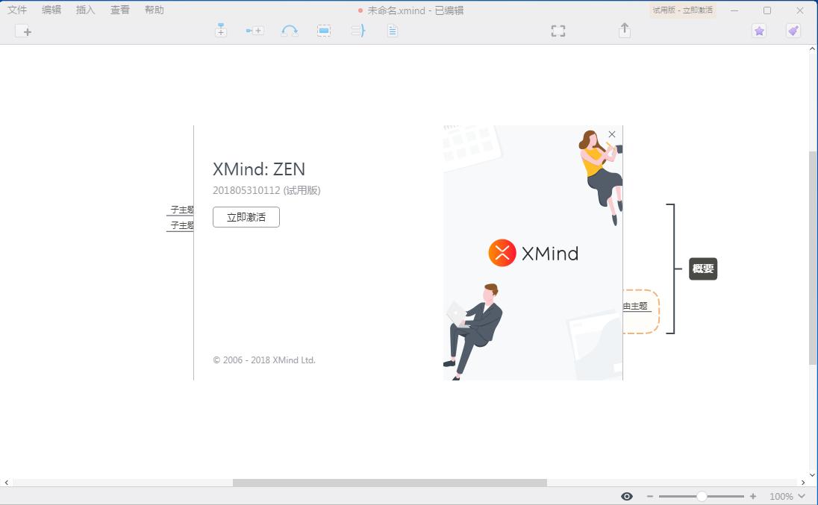This screenshot has height=505, width=818.
Task: Open the 编辑 menu
Action: [51, 10]
